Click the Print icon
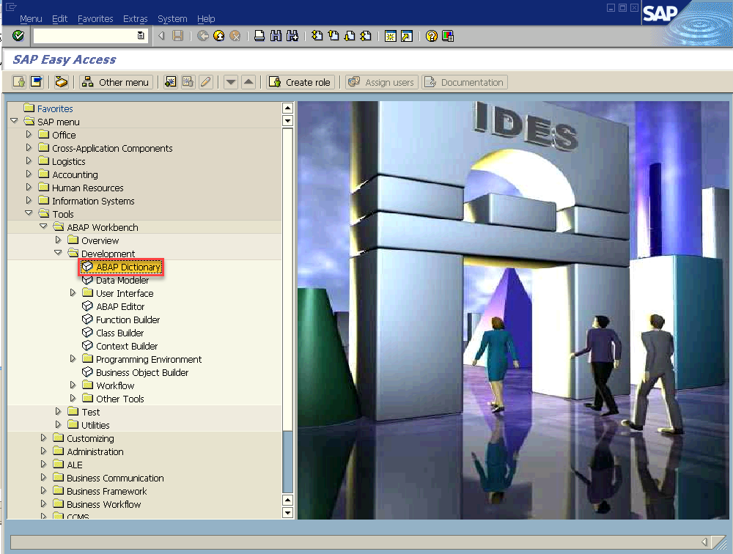 coord(259,35)
